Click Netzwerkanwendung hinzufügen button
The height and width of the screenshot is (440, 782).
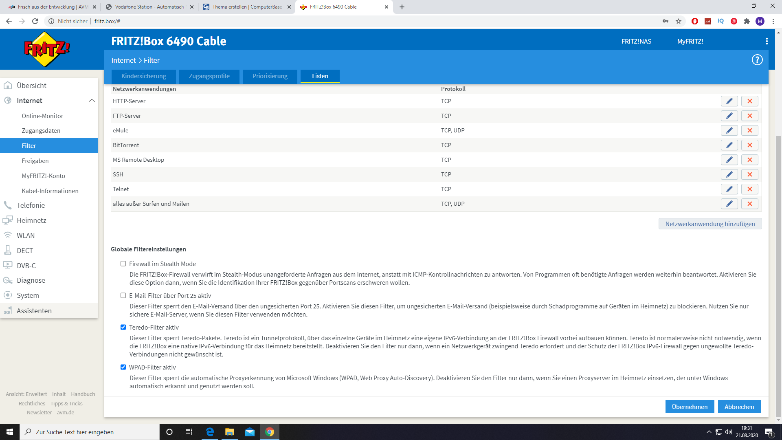pyautogui.click(x=710, y=224)
